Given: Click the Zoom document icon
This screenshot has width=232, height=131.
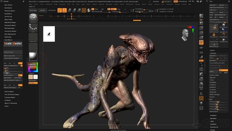Looking at the screenshot, I should [201, 28].
